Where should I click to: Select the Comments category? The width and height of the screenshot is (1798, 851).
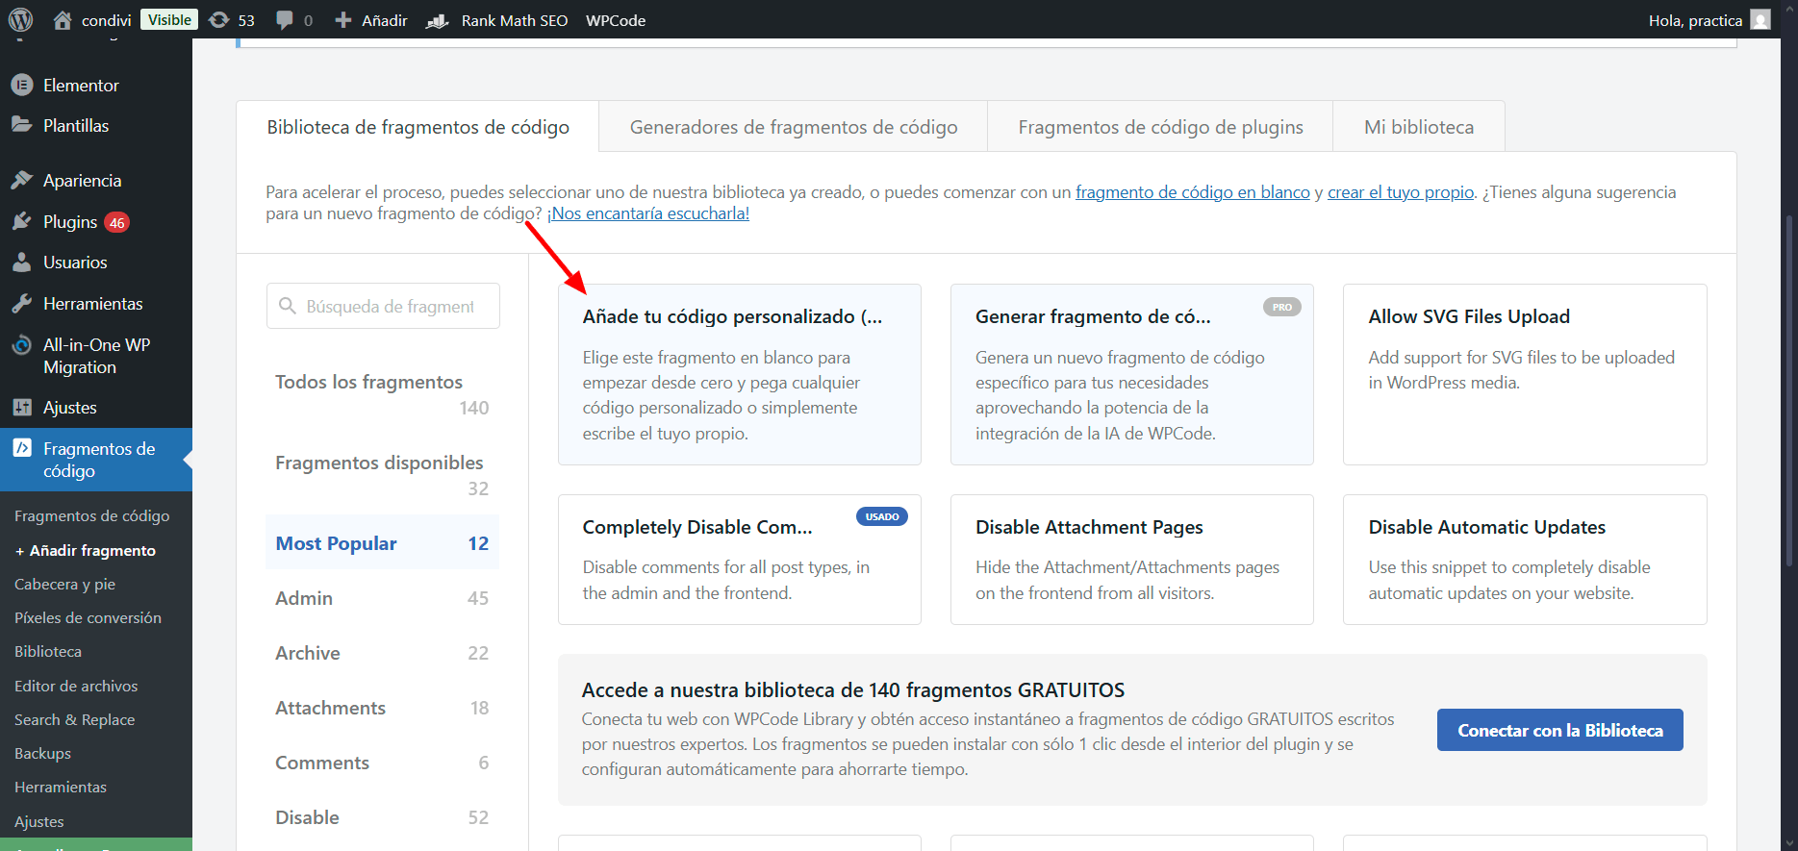[x=382, y=763]
